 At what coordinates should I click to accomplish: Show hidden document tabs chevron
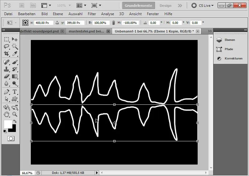tap(210, 31)
